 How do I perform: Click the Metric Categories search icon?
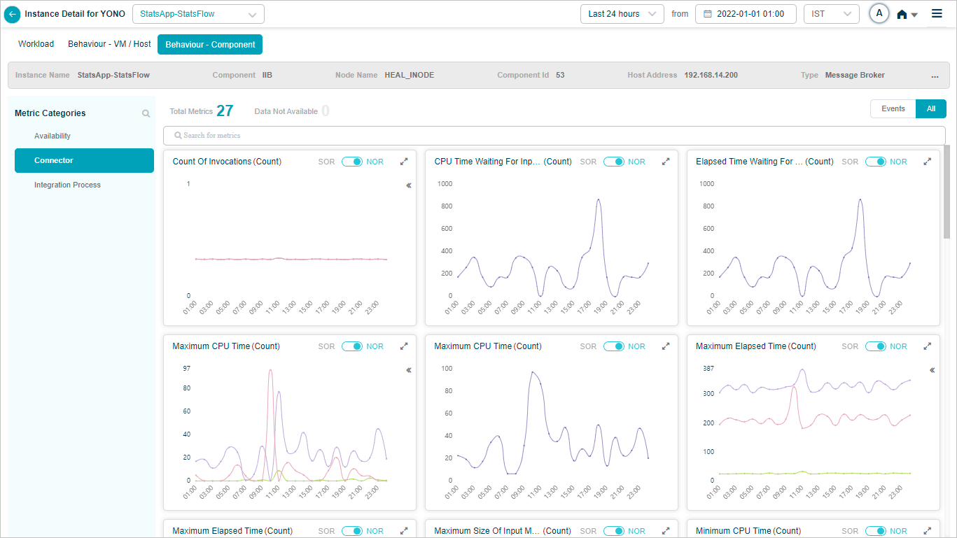[146, 113]
